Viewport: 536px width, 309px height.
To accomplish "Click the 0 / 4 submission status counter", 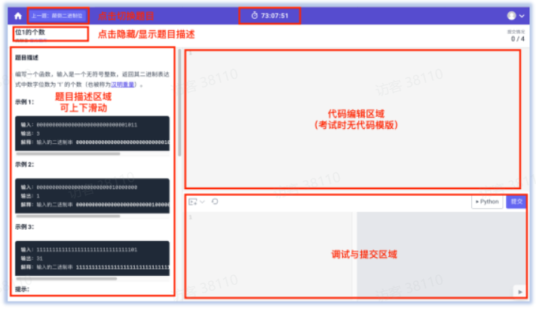I will [x=517, y=38].
